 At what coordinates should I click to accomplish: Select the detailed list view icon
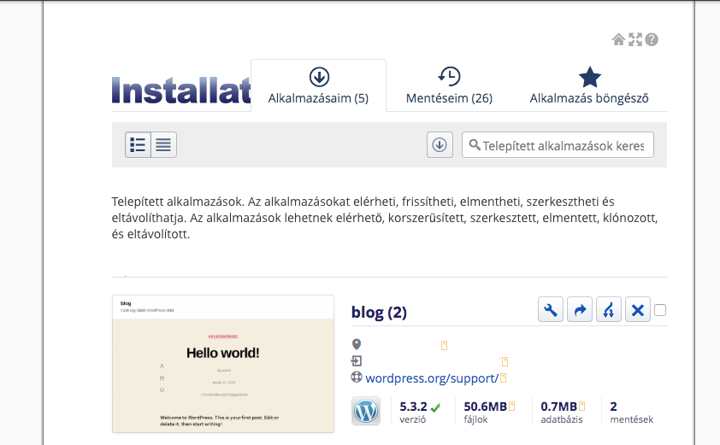click(138, 145)
